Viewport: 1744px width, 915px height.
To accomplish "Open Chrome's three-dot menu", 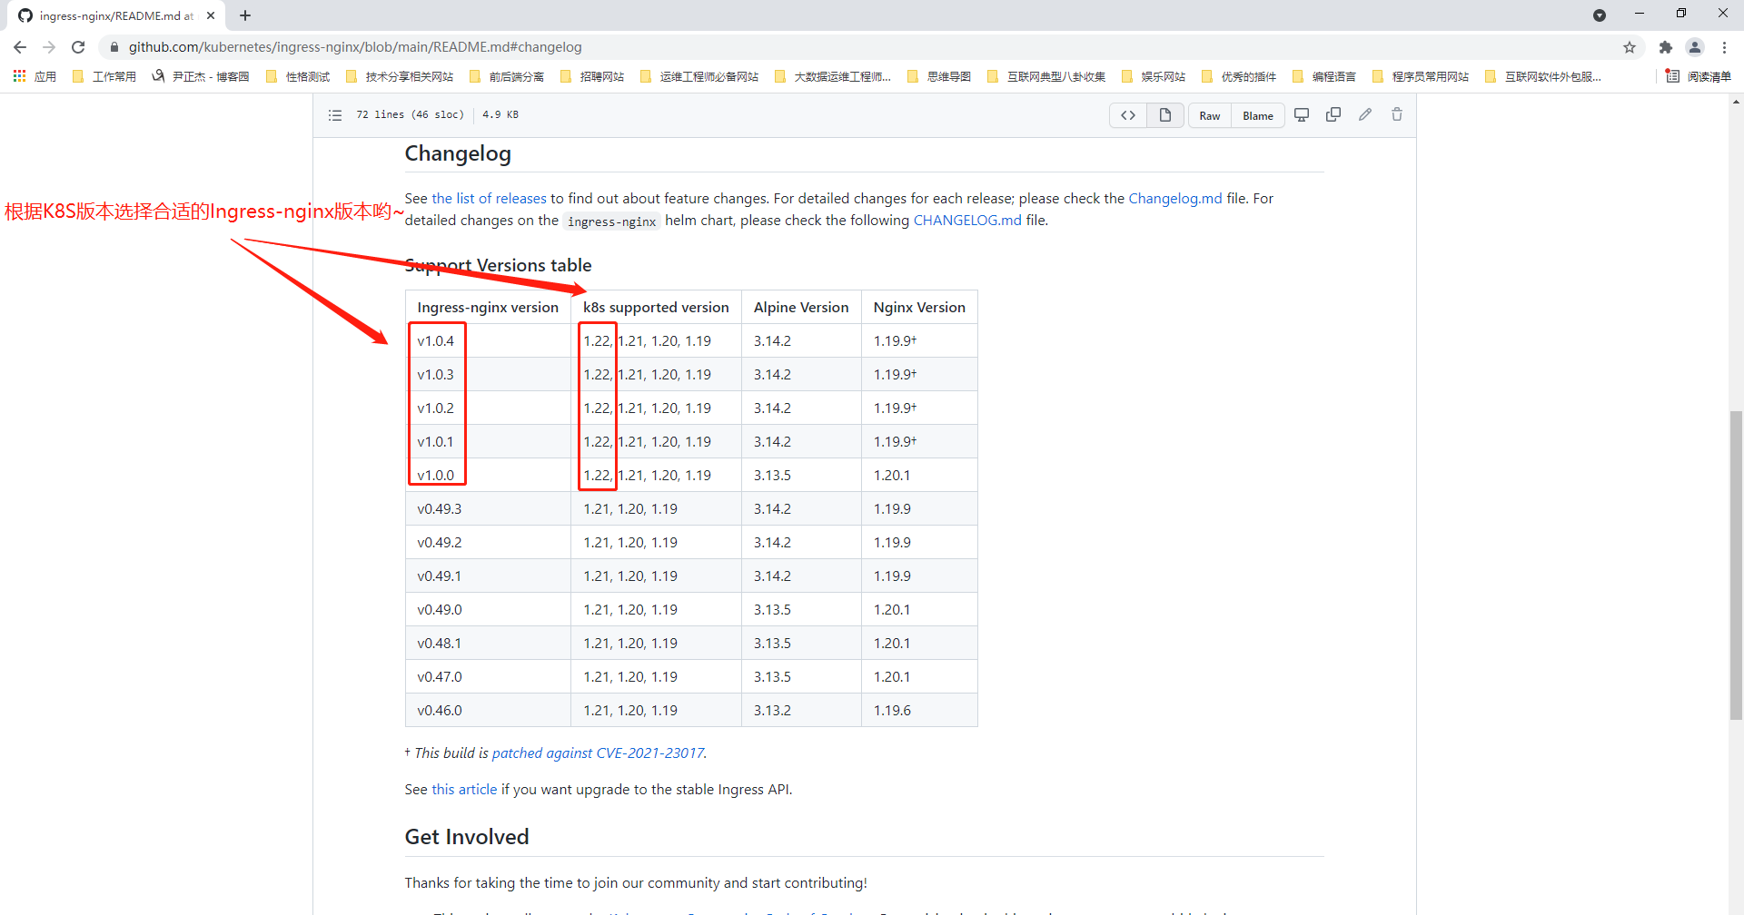I will click(1724, 47).
